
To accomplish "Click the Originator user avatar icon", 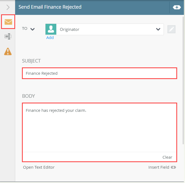I will [51, 29].
